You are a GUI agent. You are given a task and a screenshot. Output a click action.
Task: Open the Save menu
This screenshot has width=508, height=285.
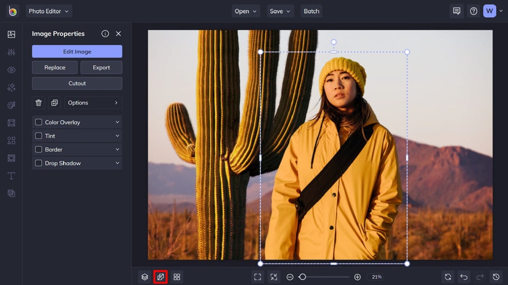[x=280, y=11]
